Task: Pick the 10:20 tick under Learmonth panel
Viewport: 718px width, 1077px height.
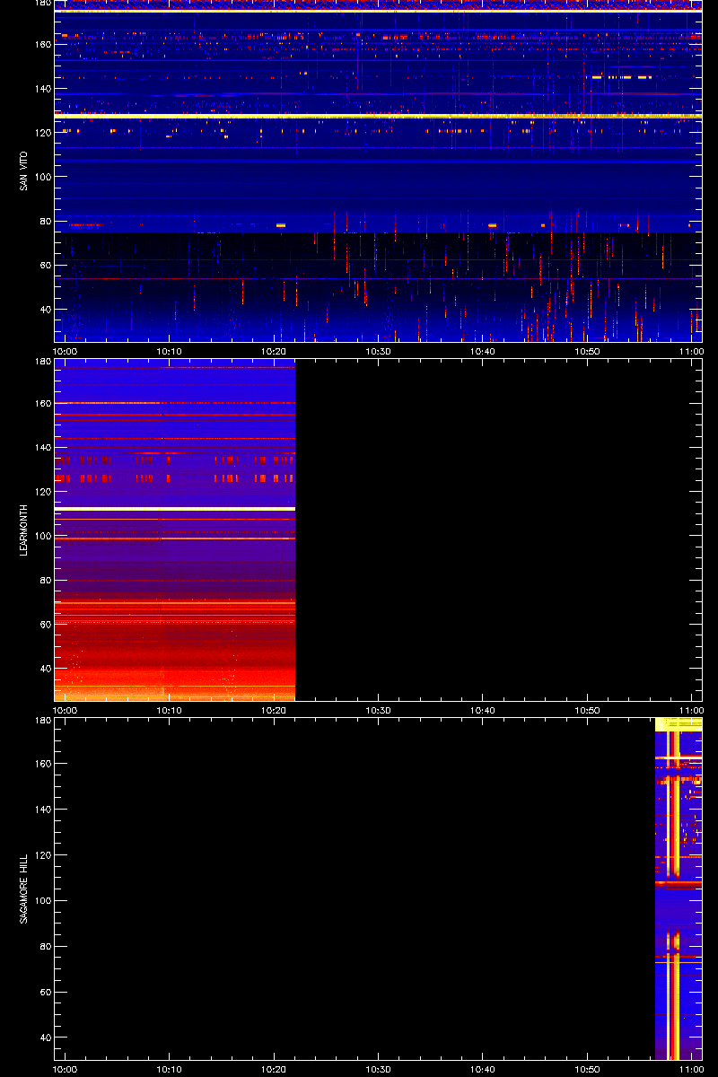Action: pos(274,710)
